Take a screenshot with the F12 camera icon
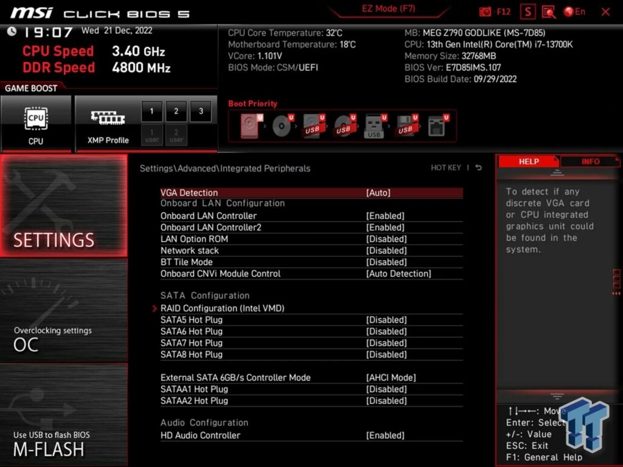The image size is (623, 467). (485, 12)
